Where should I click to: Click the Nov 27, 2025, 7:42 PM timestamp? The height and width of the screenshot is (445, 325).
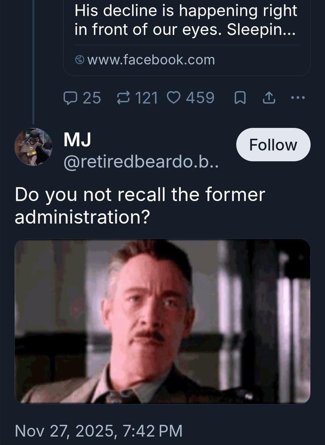(99, 431)
